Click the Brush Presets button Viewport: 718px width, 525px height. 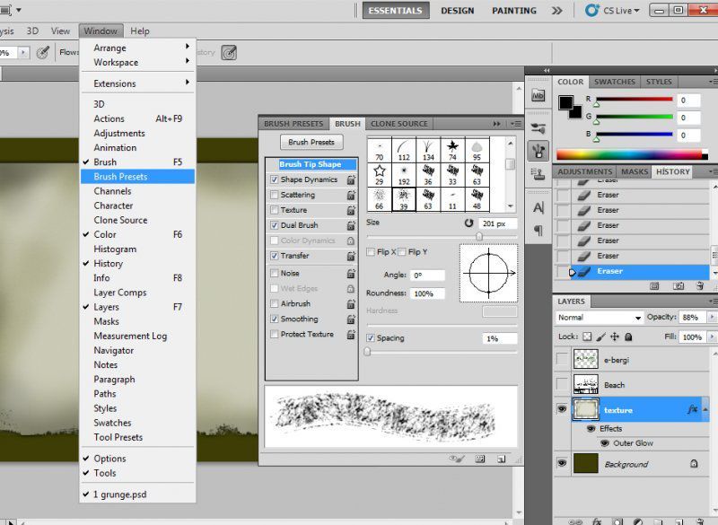(311, 142)
